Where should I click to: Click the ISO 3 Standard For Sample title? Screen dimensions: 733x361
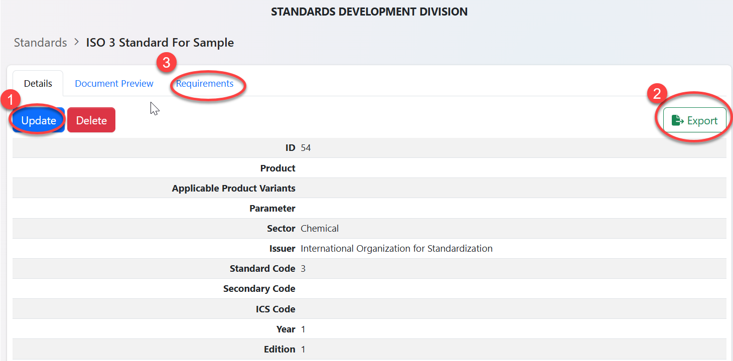pyautogui.click(x=160, y=43)
